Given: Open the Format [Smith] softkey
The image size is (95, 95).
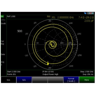Looking at the screenshot, I should click(71, 80).
